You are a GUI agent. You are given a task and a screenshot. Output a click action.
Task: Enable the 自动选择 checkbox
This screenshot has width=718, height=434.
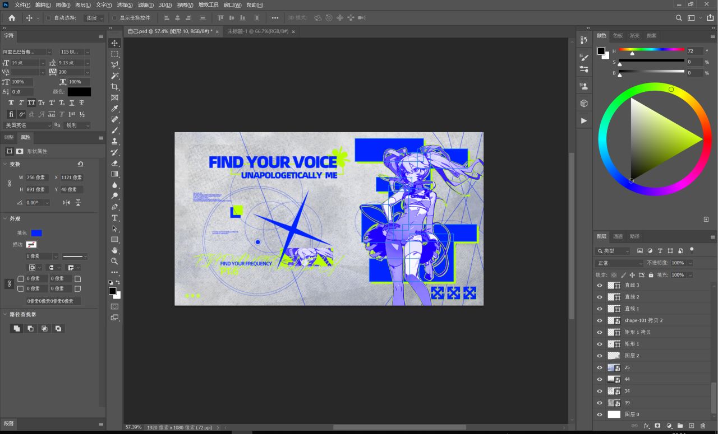point(48,18)
